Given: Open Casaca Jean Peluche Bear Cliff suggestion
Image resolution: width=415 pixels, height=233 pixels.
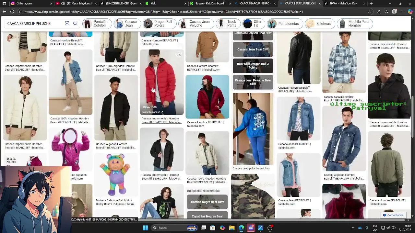Looking at the screenshot, I should tap(253, 82).
